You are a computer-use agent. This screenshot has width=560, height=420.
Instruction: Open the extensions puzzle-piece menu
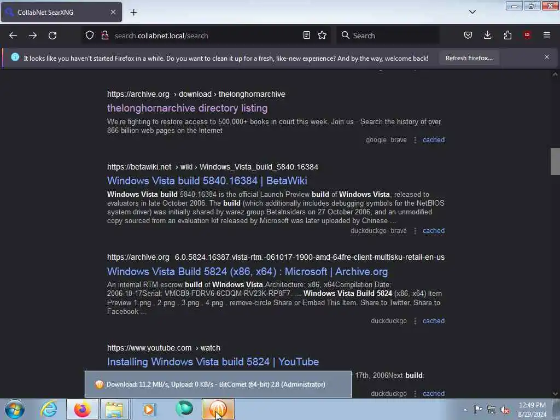click(x=507, y=36)
